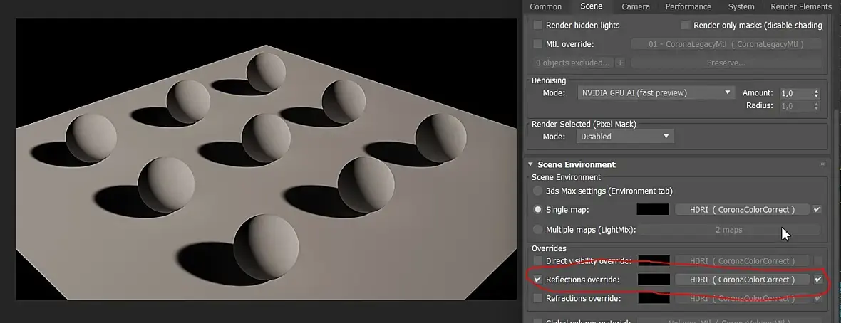Open the Render Selected Mode dropdown
The height and width of the screenshot is (323, 841).
coord(625,137)
